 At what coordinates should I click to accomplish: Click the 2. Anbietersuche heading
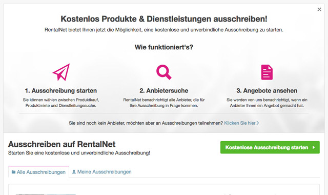pos(164,91)
